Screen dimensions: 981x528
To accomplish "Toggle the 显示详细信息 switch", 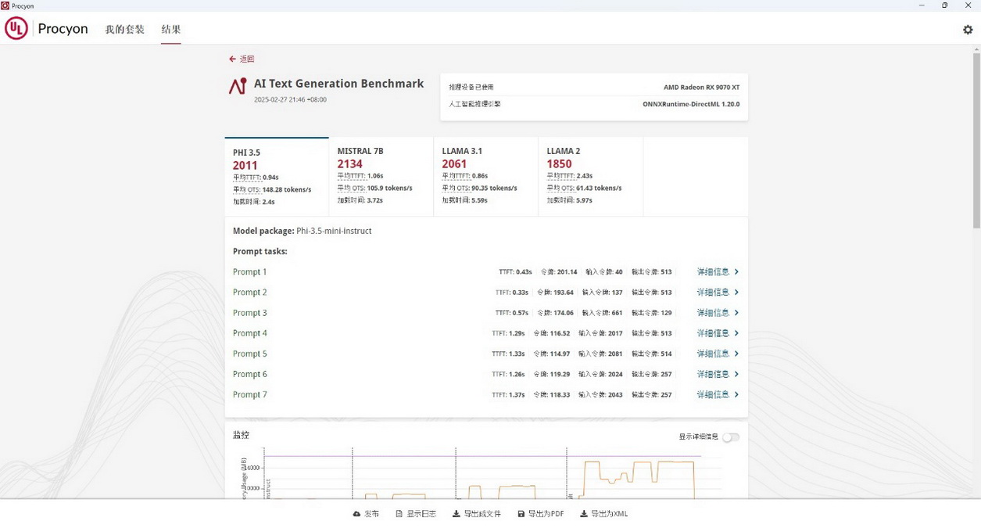I will (x=730, y=437).
